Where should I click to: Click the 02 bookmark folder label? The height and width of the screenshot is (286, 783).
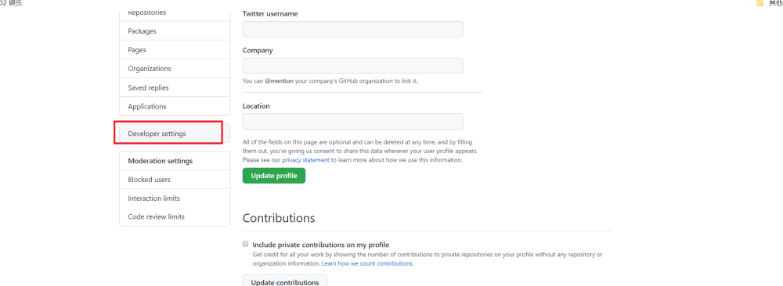tap(11, 3)
